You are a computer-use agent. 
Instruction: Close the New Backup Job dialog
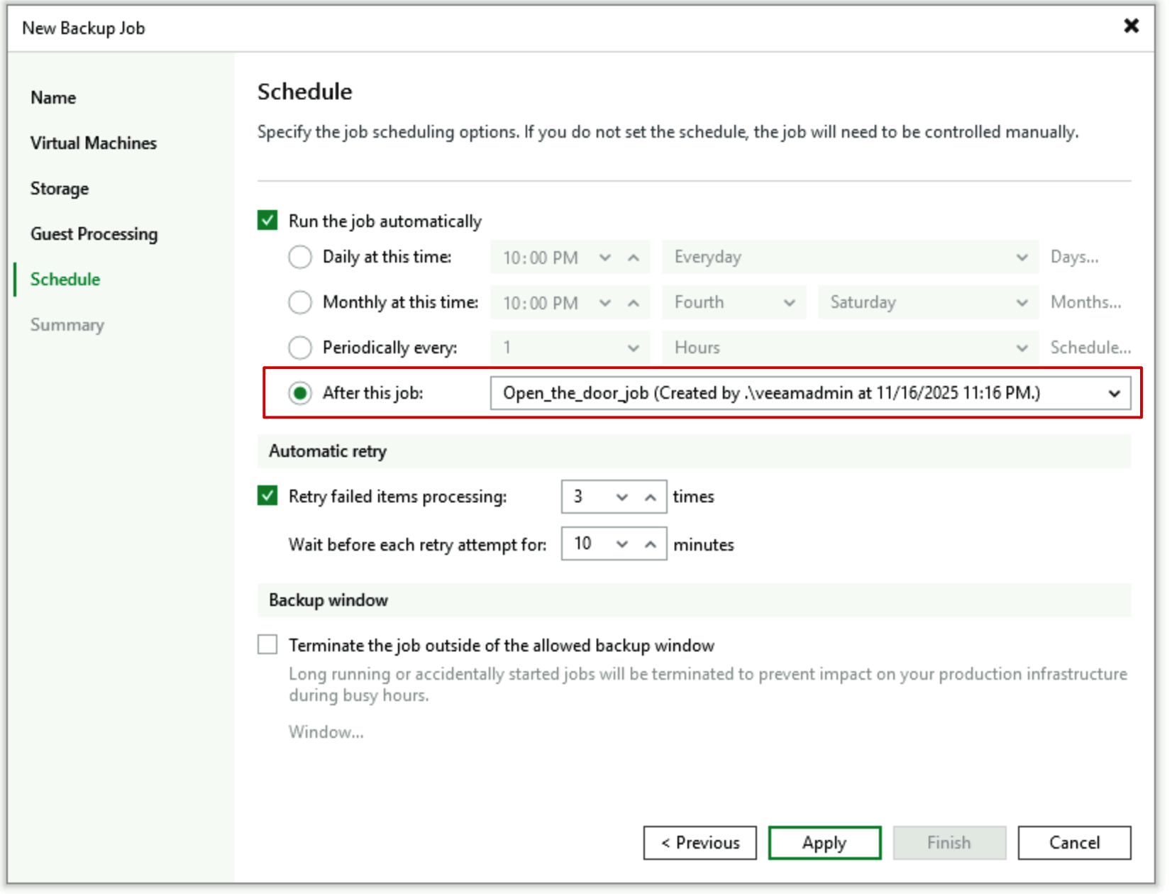click(1131, 26)
